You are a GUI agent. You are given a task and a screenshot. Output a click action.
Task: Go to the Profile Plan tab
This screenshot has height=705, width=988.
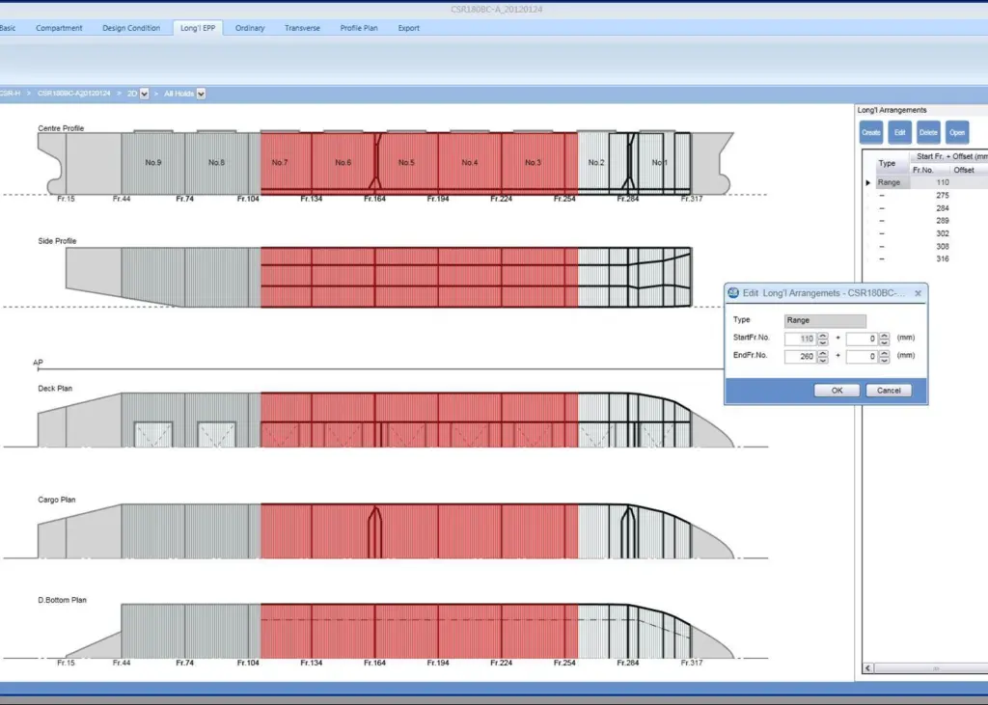[359, 28]
